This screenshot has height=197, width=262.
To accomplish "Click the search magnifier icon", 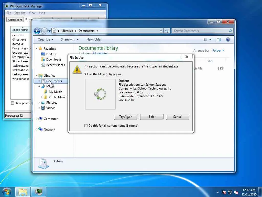I will coord(230,31).
